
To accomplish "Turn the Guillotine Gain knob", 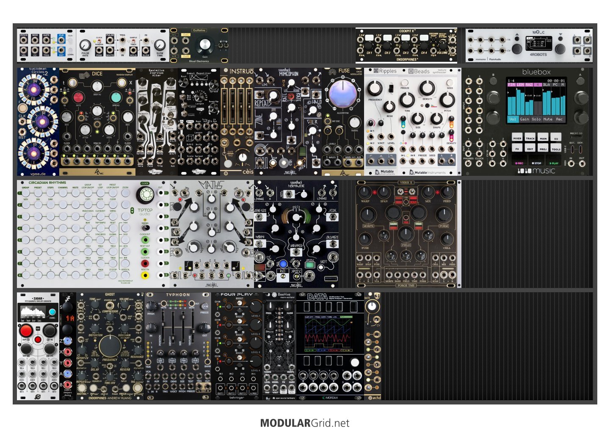I will point(204,45).
